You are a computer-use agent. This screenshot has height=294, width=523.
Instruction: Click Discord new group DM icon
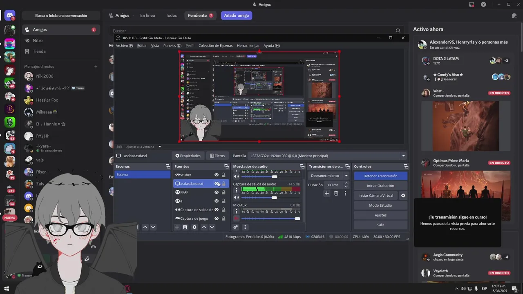tap(514, 16)
